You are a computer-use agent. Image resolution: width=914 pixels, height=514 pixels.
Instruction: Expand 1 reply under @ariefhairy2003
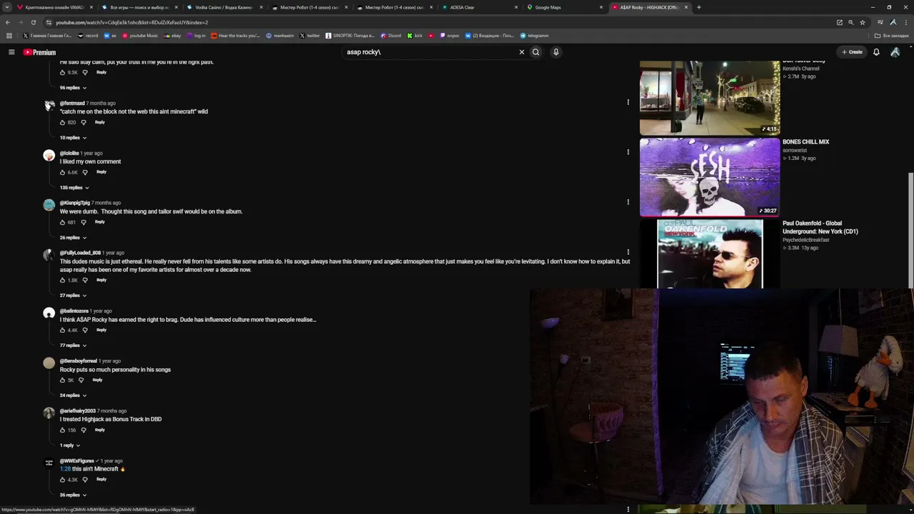tap(70, 445)
